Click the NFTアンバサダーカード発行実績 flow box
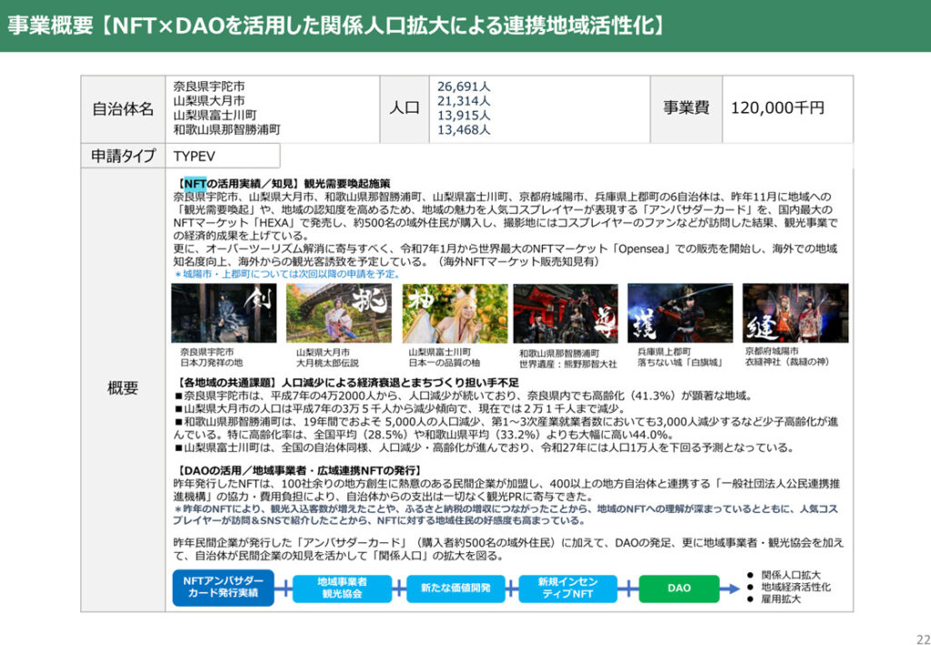Screen dimensions: 931x645 (x=223, y=589)
